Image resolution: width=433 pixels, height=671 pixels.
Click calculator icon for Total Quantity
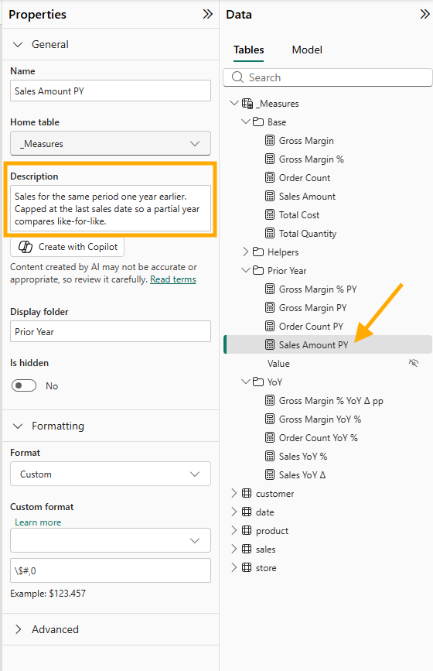click(270, 233)
